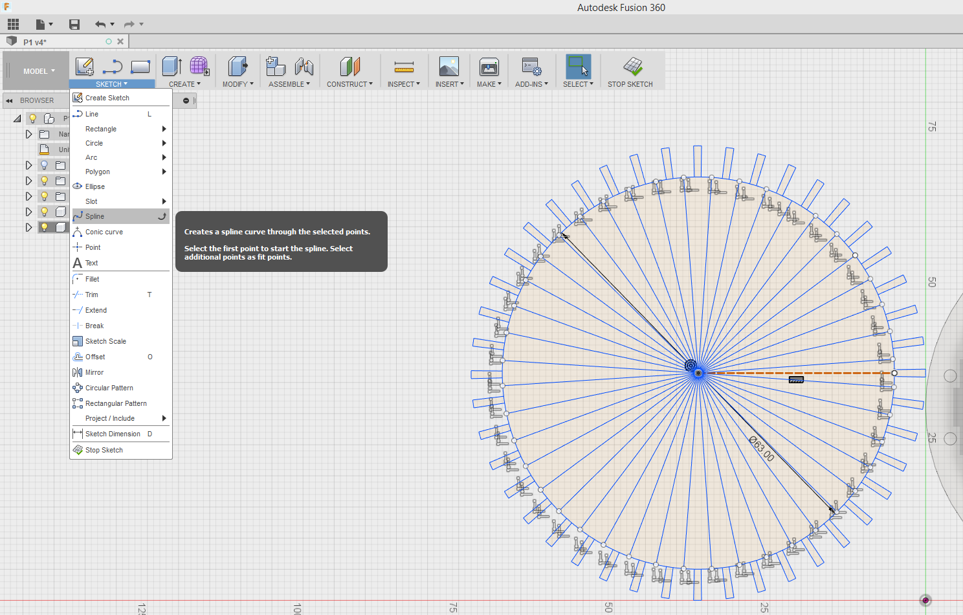Toggle lightbulb in the highlighted browser row
The height and width of the screenshot is (615, 963).
click(x=44, y=227)
